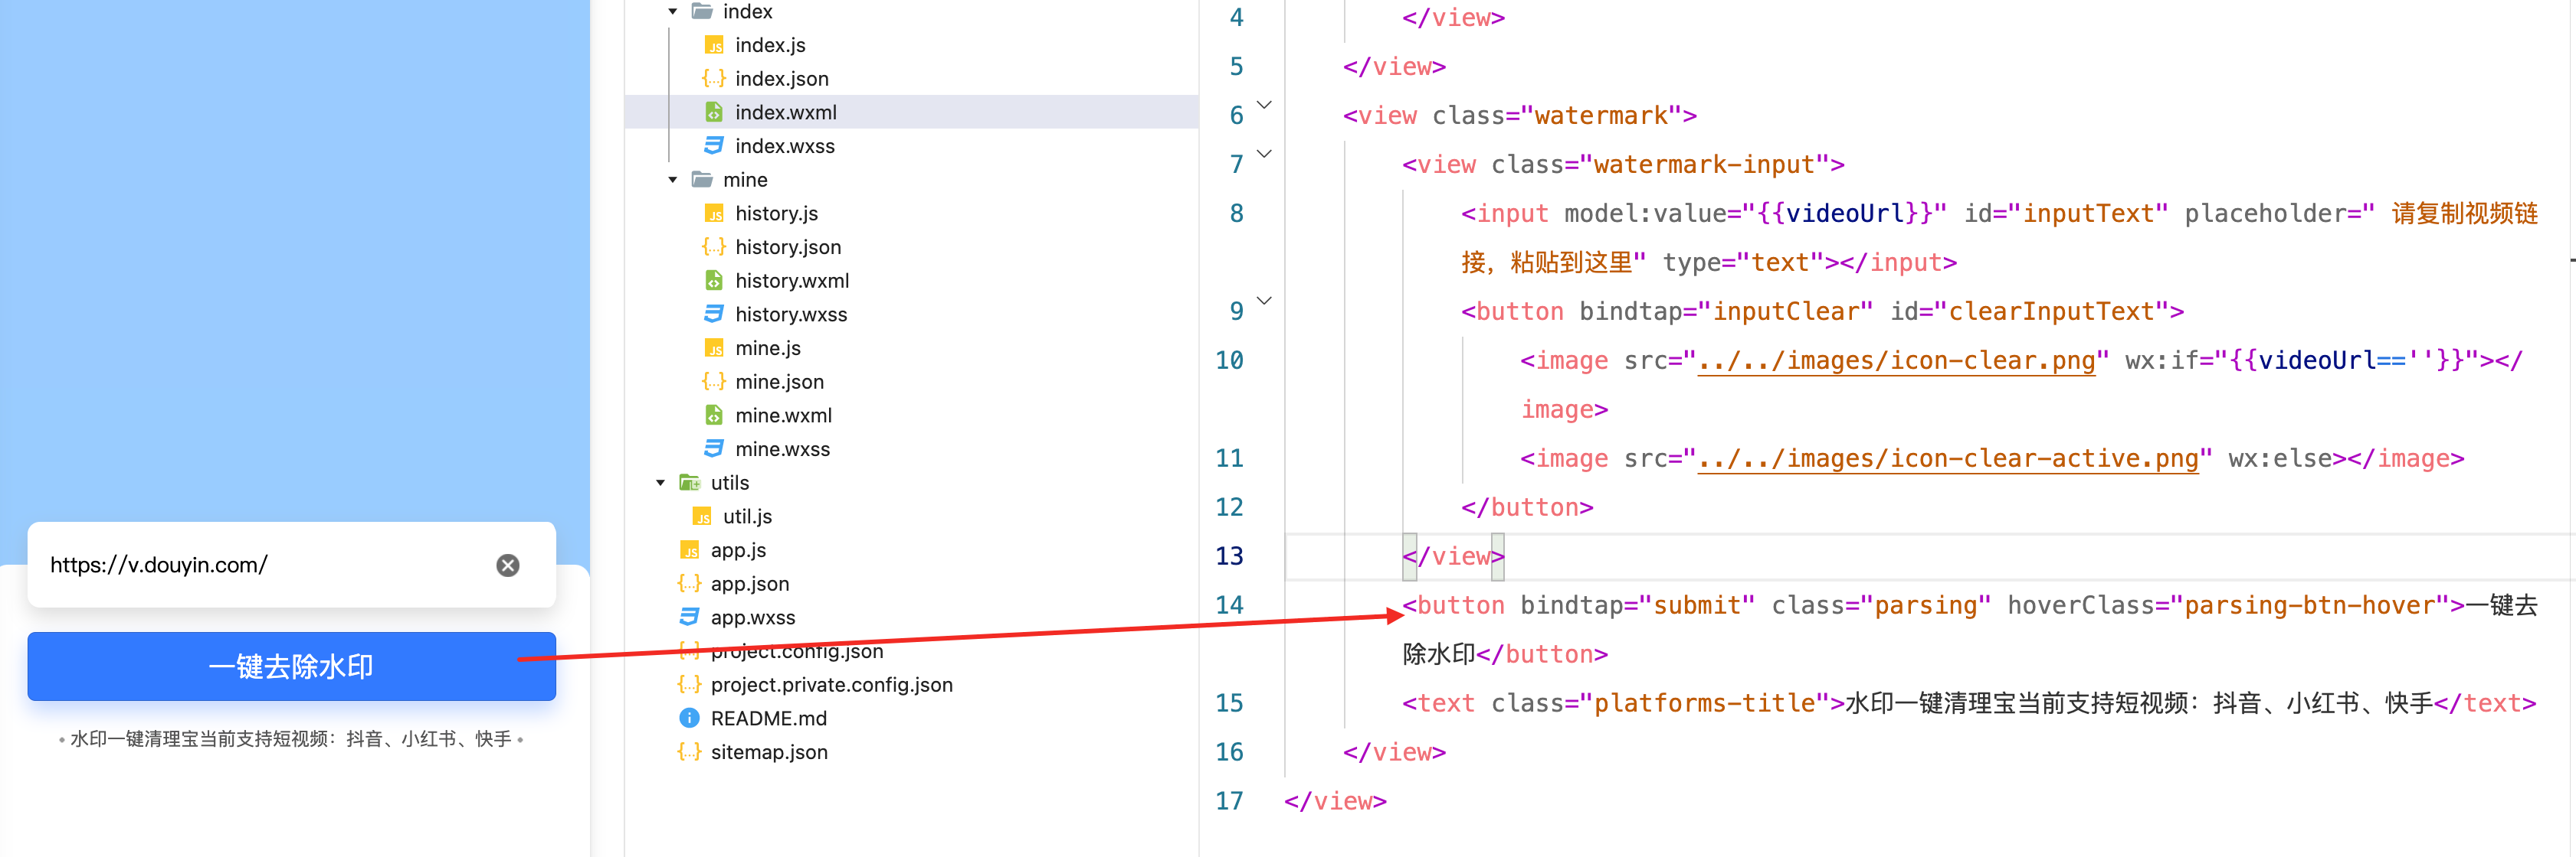Click the index.js file icon
This screenshot has width=2576, height=857.
tap(714, 45)
